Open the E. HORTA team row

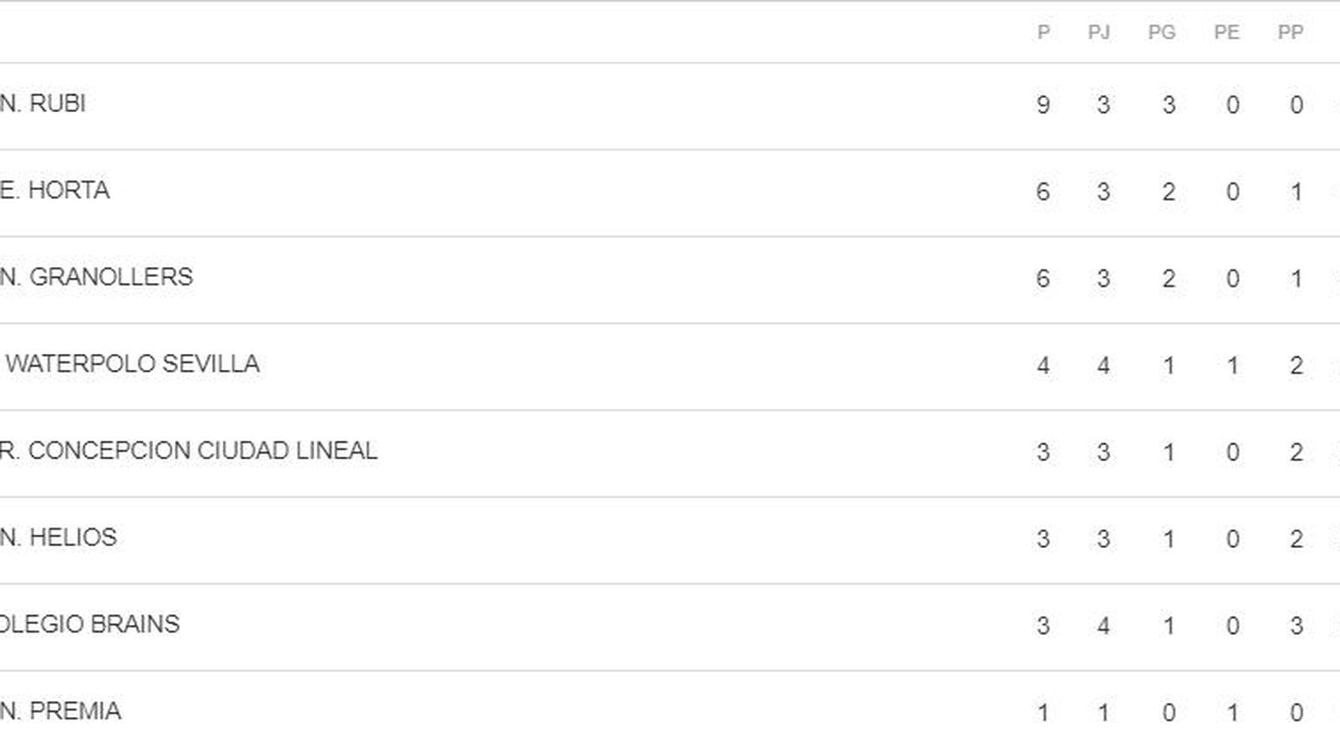(x=55, y=191)
